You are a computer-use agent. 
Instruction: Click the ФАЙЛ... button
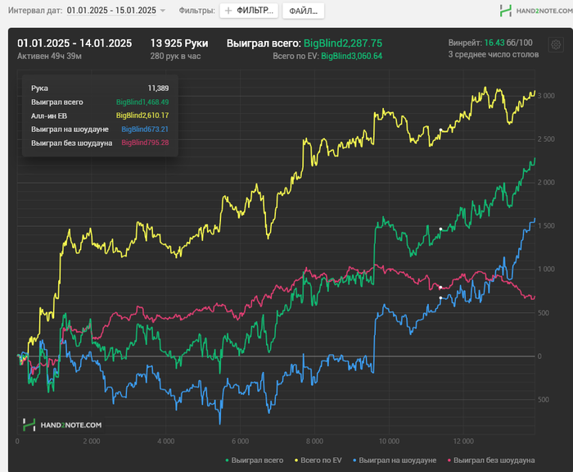point(304,11)
